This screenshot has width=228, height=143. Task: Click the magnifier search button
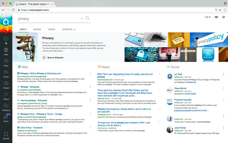click(87, 18)
